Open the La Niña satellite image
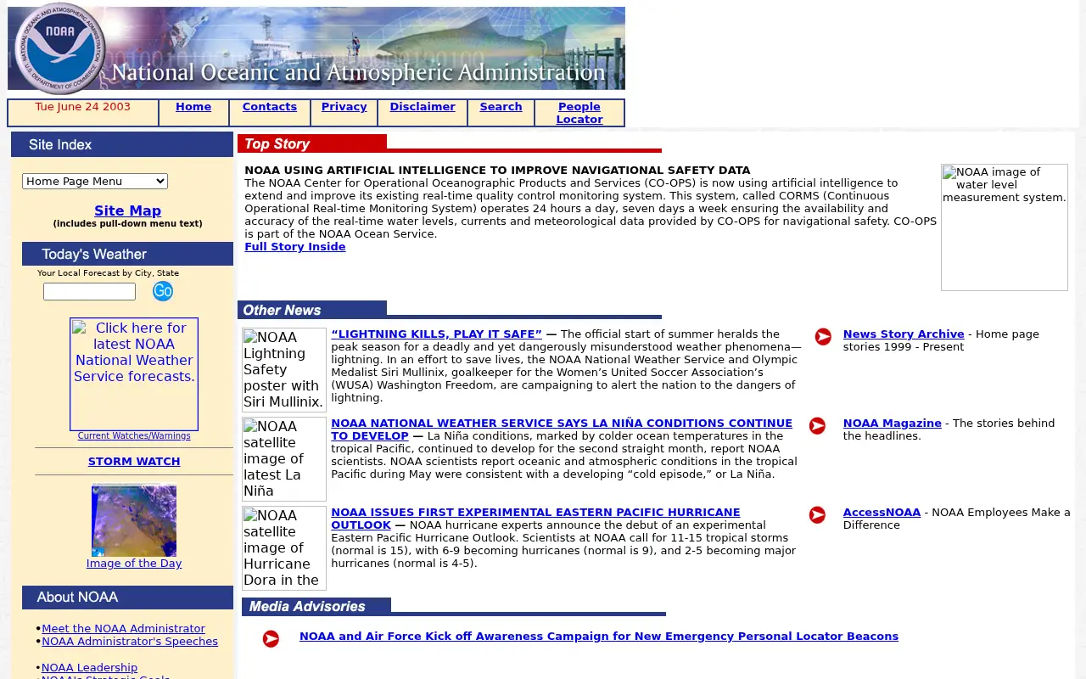 point(284,459)
